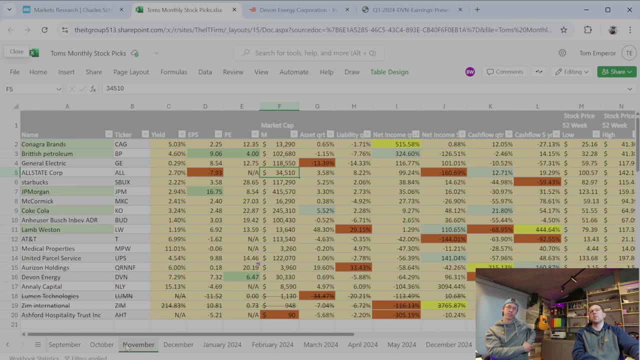
Task: Open Excel settings gear icon
Action: 562,53
